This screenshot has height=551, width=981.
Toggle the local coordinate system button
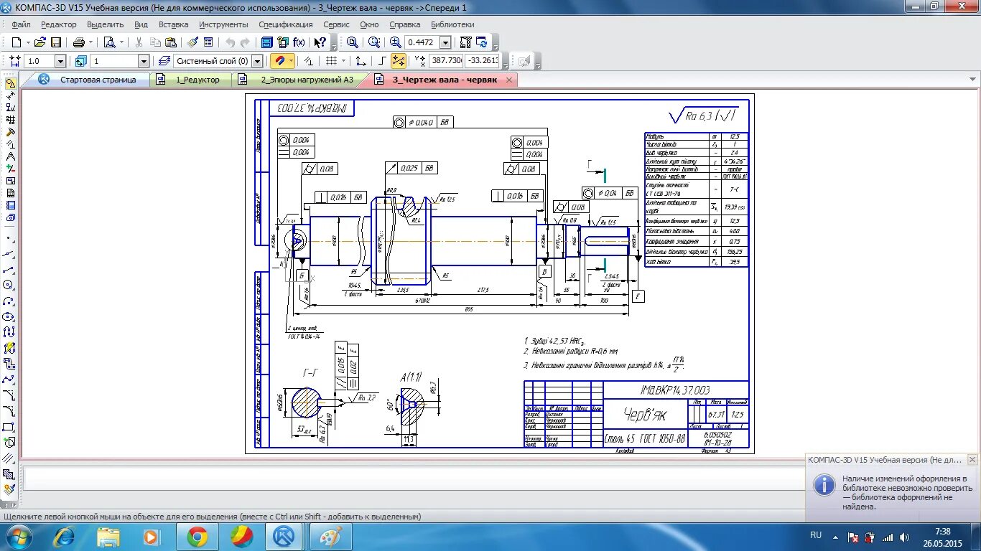(361, 61)
